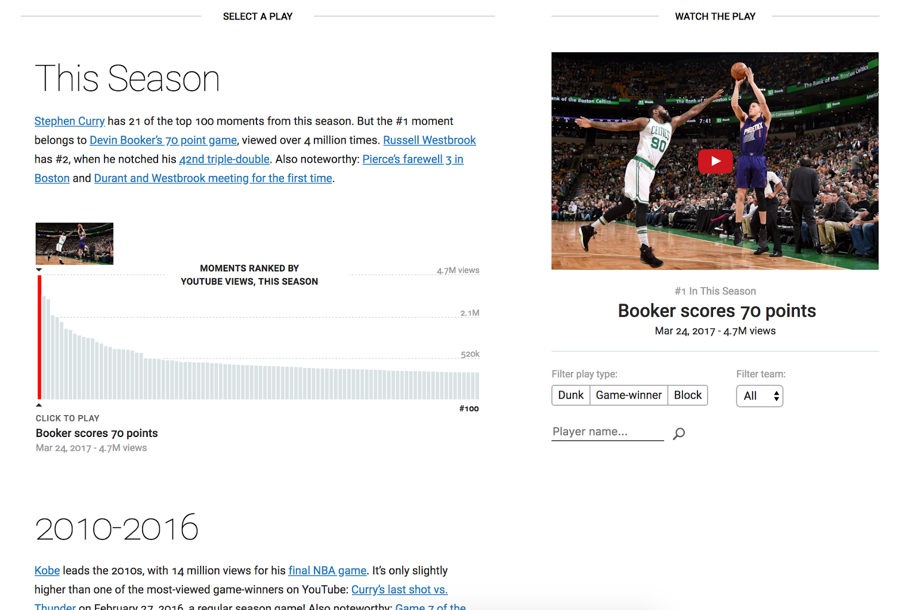The width and height of the screenshot is (920, 610).
Task: Select the small Booker thumbnail above the chart
Action: [x=74, y=244]
